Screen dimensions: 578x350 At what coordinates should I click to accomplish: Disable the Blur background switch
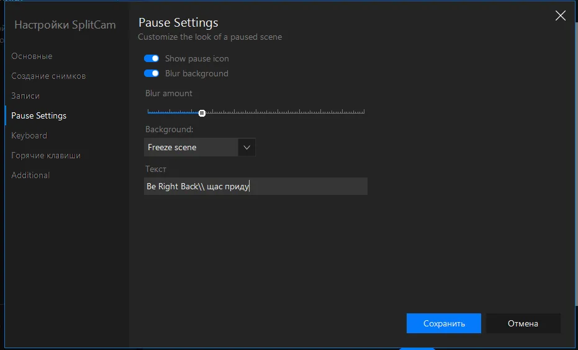pyautogui.click(x=151, y=73)
